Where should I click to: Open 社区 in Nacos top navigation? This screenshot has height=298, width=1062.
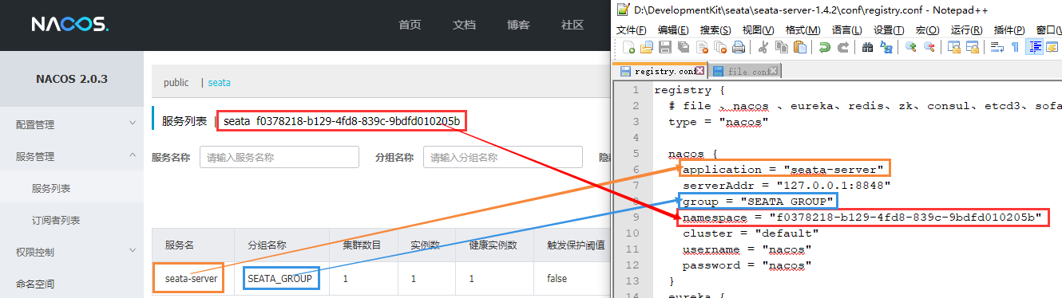pyautogui.click(x=573, y=24)
